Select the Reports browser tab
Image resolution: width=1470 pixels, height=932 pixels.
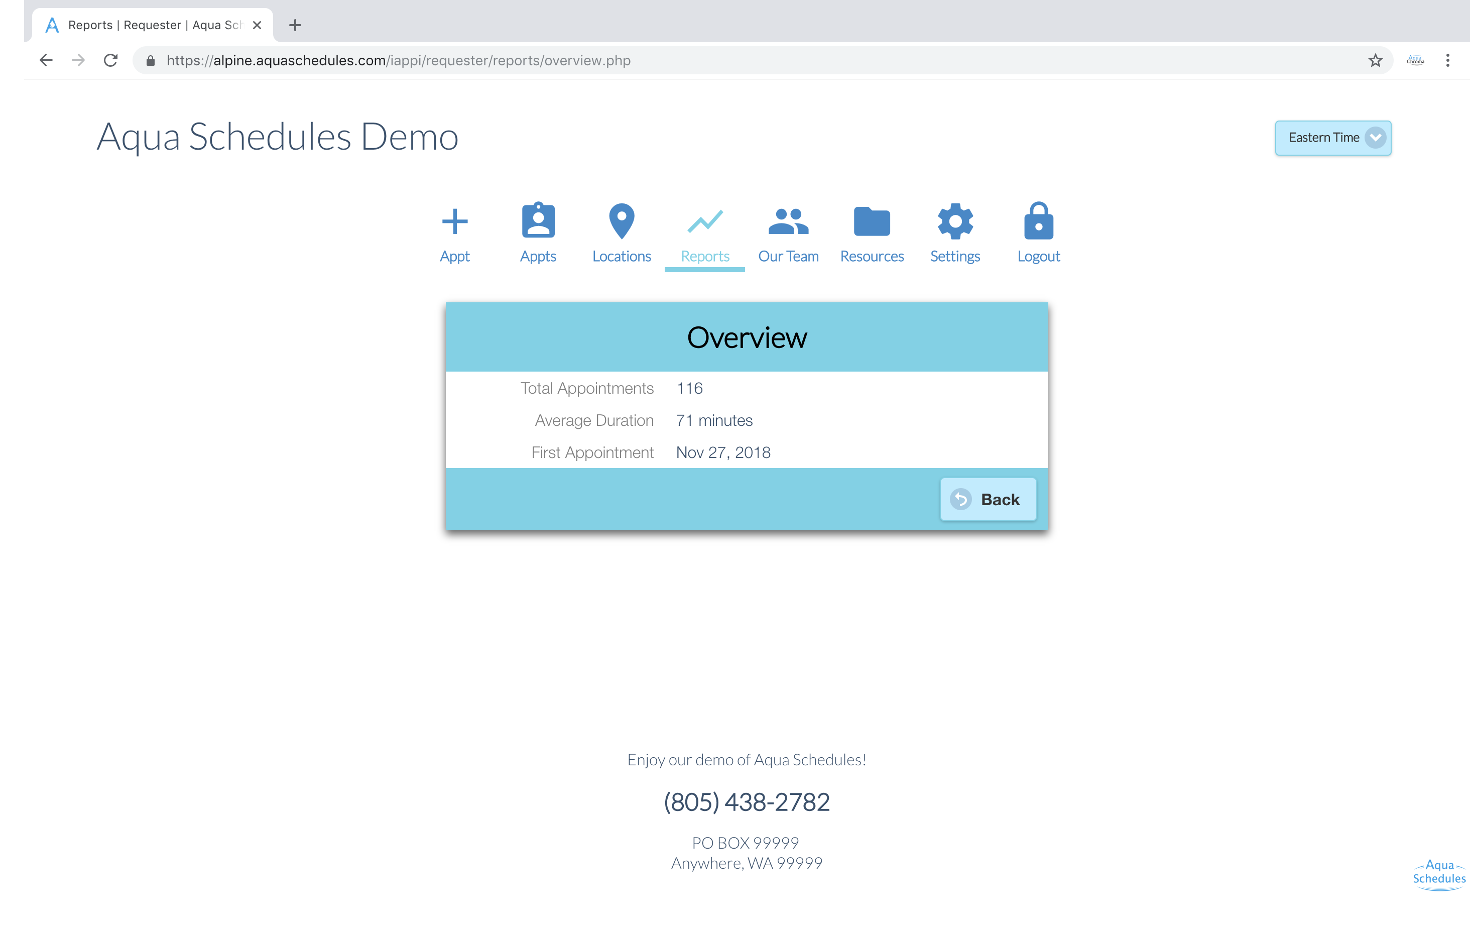153,25
